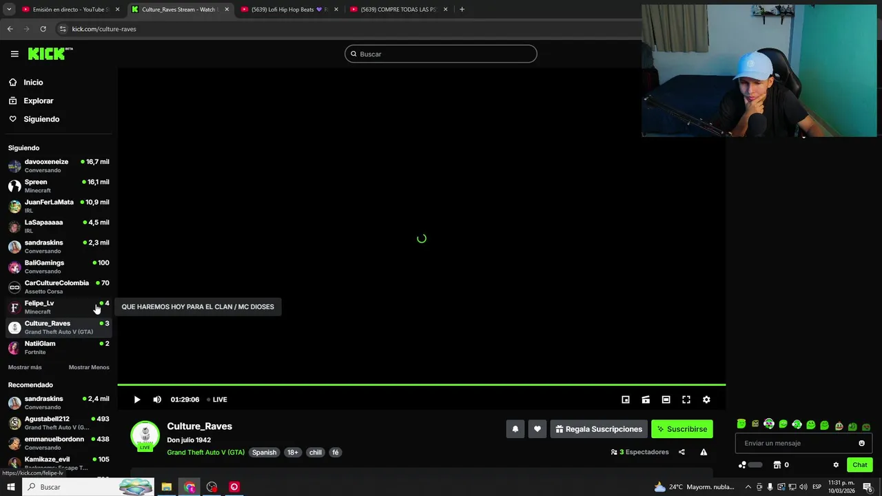The width and height of the screenshot is (882, 496).
Task: Open Spreen channel from following list
Action: [x=59, y=186]
